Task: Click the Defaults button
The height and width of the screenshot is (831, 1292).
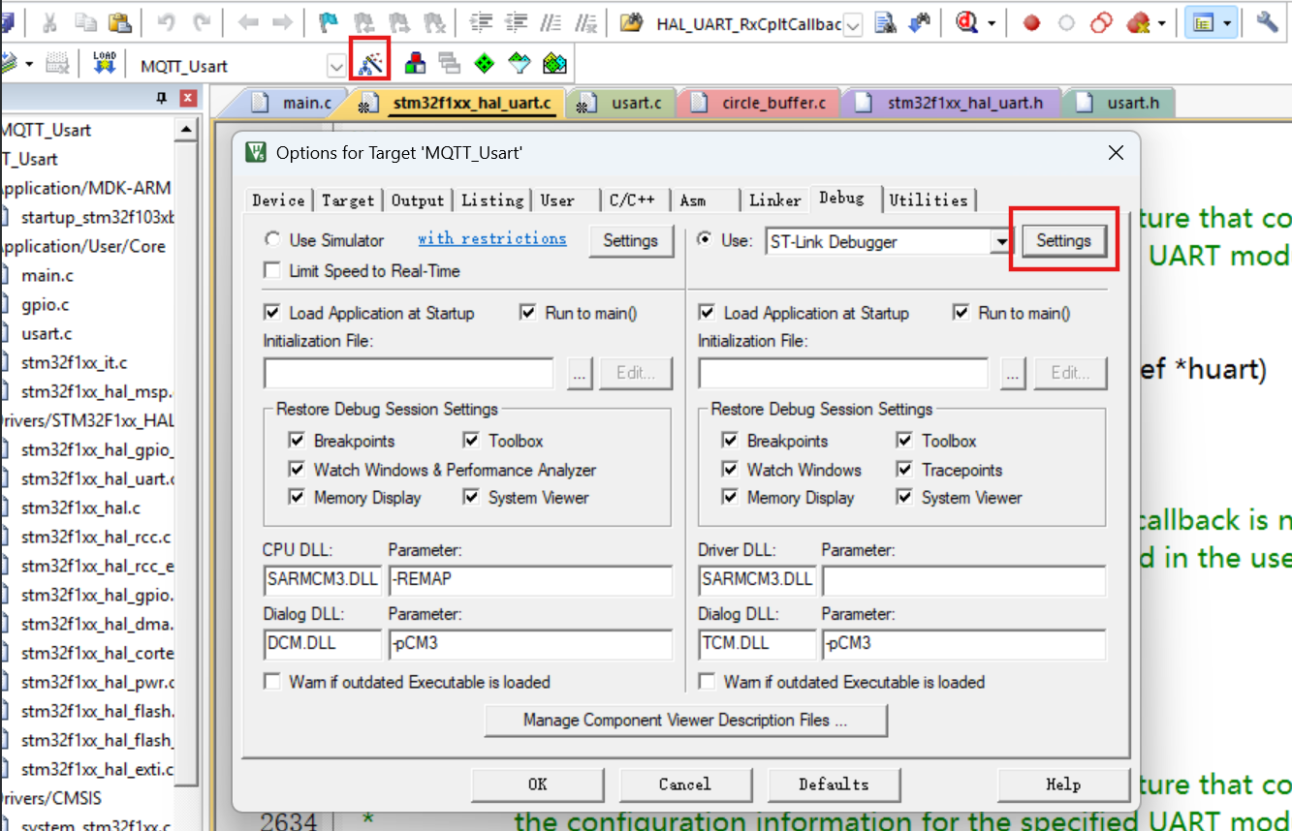Action: pos(834,785)
